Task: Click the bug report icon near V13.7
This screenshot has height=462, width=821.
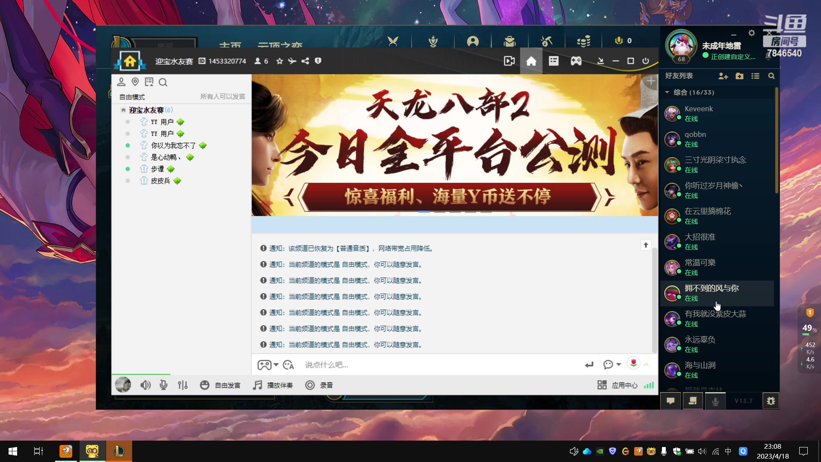Action: tap(771, 401)
